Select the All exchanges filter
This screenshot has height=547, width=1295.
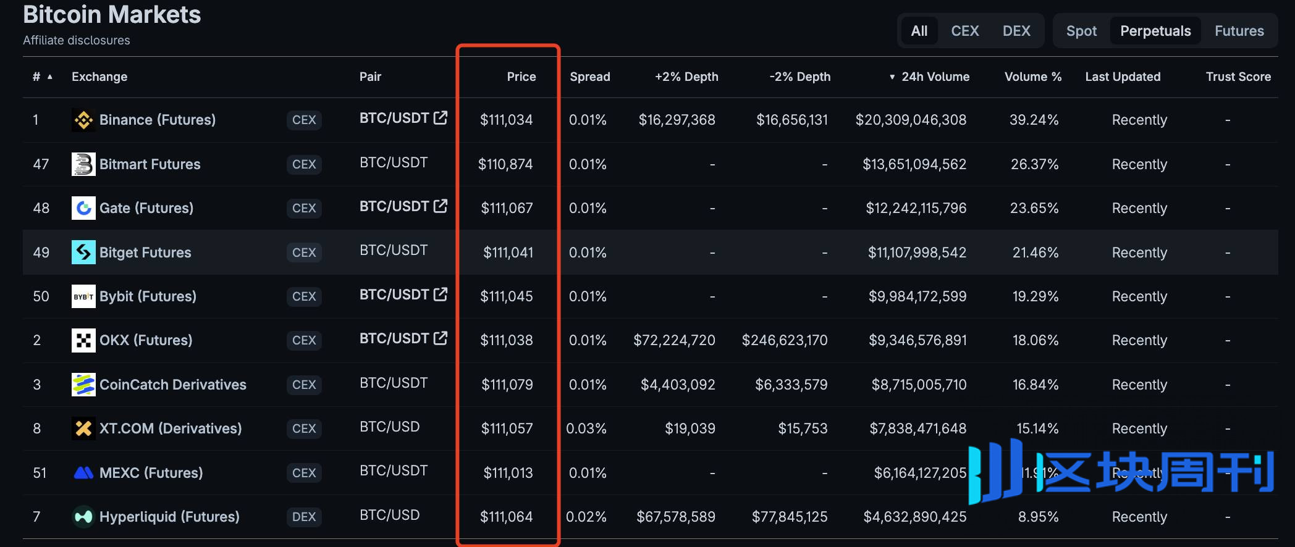(919, 31)
